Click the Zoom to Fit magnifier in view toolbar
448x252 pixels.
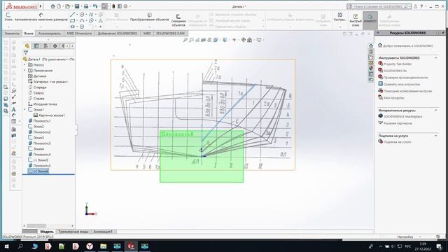(185, 40)
